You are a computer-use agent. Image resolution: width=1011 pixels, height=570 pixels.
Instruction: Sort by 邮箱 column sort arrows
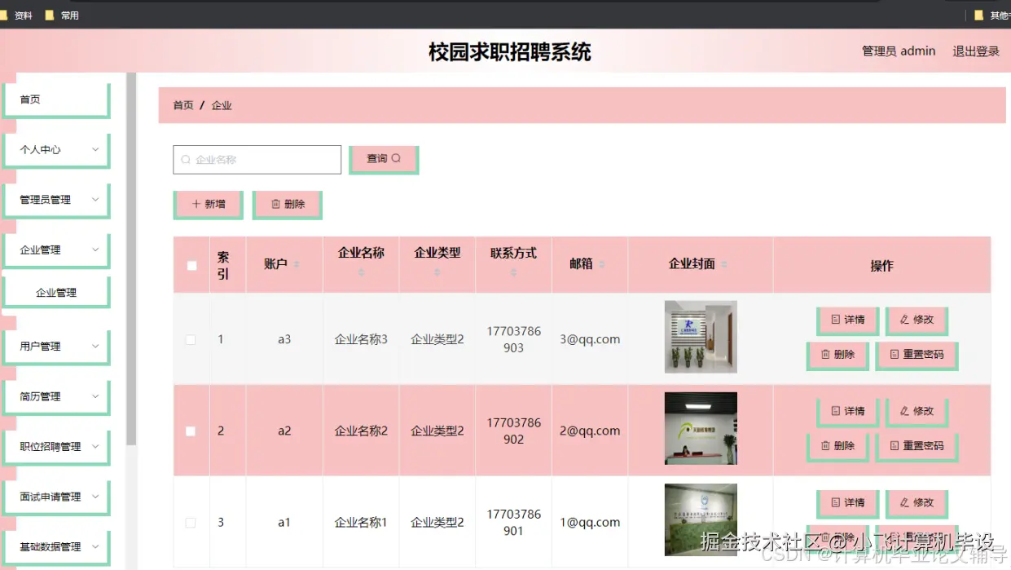[x=601, y=264]
